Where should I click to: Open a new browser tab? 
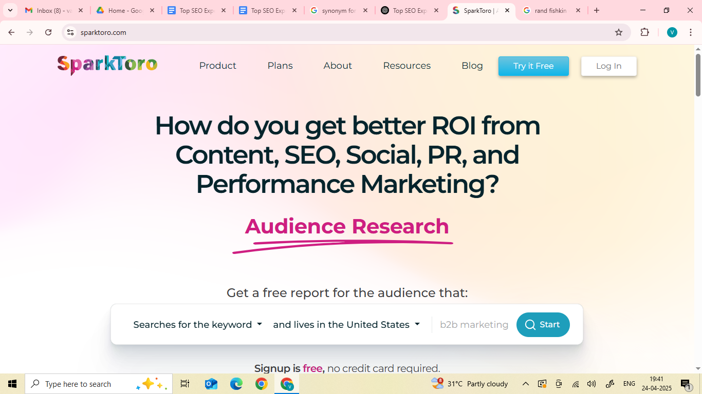pos(597,10)
